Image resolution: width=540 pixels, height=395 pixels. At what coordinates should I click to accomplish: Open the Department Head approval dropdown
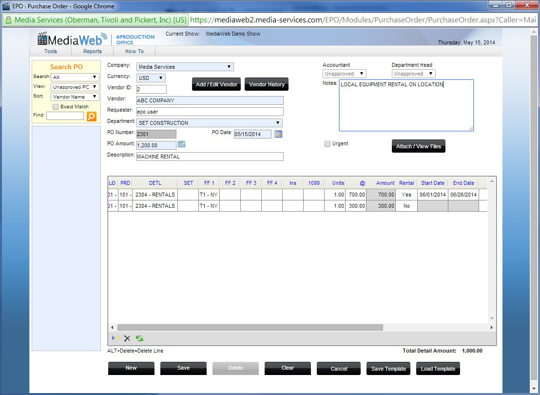(413, 74)
